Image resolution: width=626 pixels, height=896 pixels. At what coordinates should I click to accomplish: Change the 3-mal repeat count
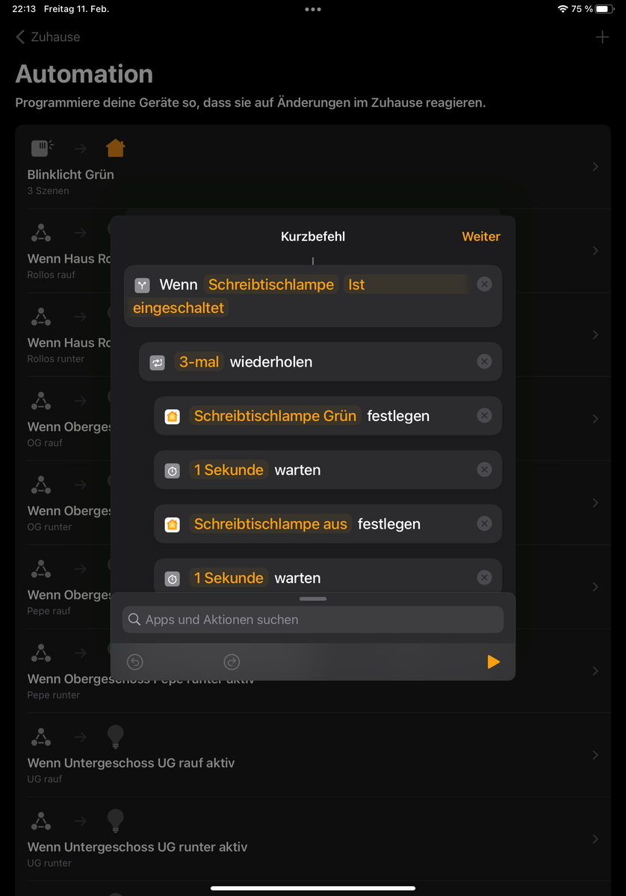coord(199,362)
